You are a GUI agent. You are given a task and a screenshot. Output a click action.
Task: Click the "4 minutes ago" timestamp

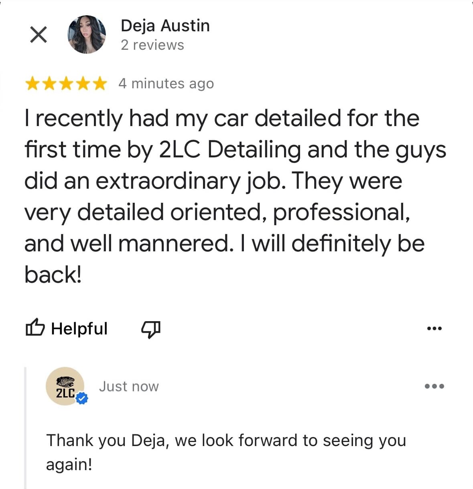tap(166, 84)
